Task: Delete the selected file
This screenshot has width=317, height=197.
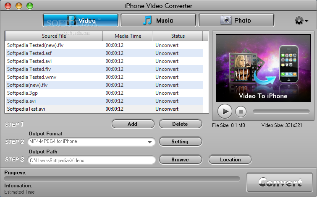Action: coord(181,124)
